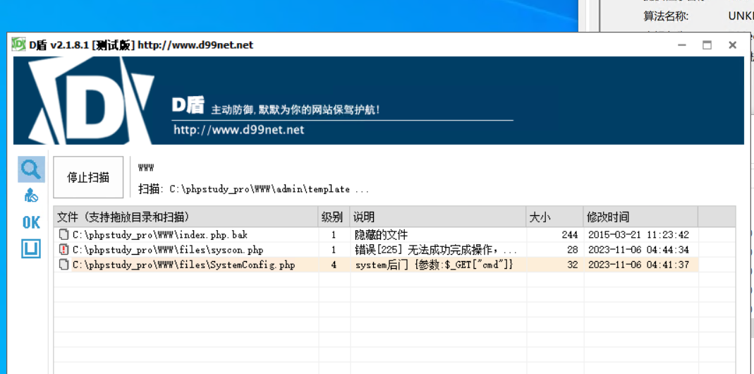Close the D盾 window
Viewport: 754px width, 374px height.
pyautogui.click(x=732, y=44)
